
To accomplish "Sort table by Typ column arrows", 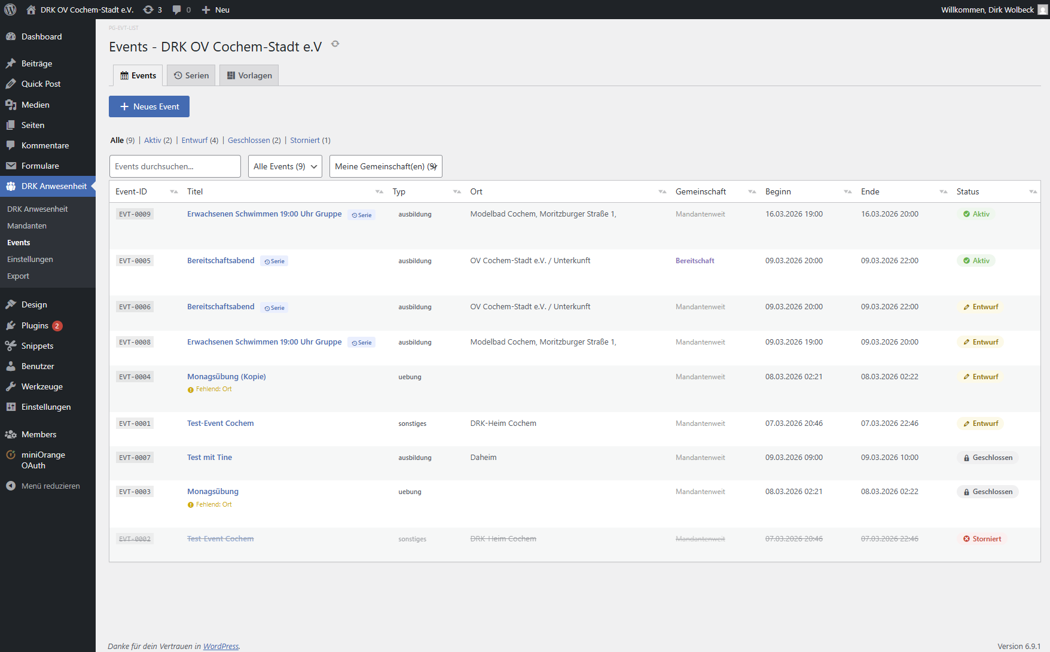I will (457, 191).
